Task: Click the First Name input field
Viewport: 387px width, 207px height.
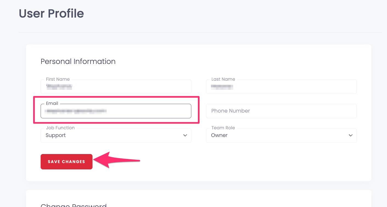Action: point(116,86)
